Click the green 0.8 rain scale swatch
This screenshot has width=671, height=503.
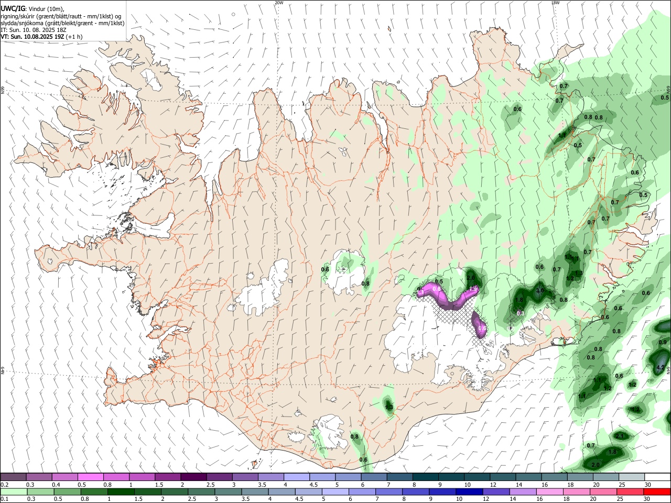point(93,491)
